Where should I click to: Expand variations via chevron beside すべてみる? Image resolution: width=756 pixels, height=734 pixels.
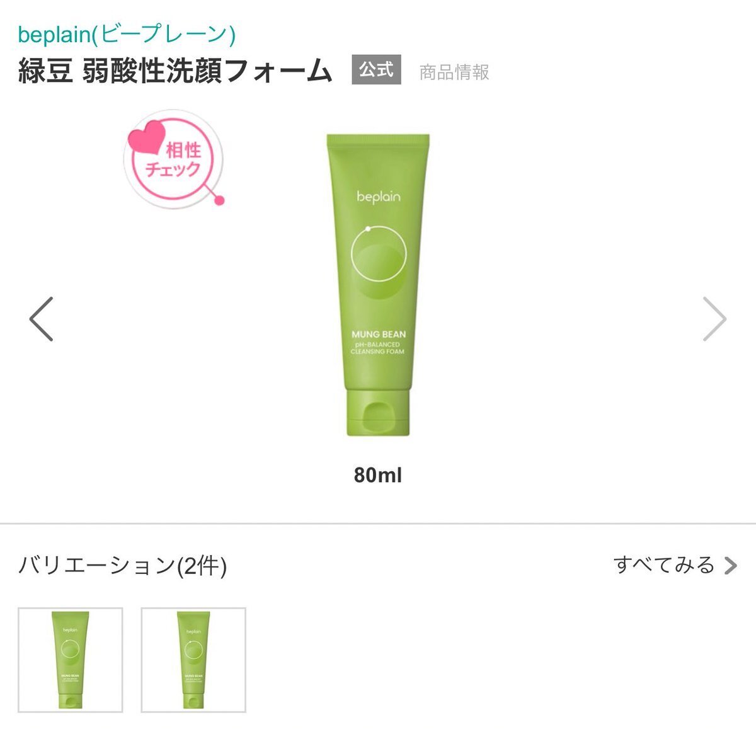730,565
